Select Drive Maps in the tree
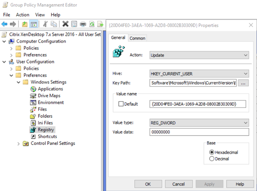Screen dimensions: 257x191 [x=49, y=95]
